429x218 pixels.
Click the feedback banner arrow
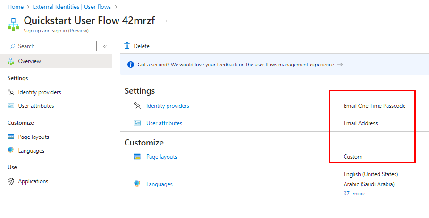point(340,65)
